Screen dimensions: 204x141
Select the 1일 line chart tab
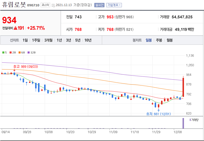pyautogui.click(x=25, y=40)
